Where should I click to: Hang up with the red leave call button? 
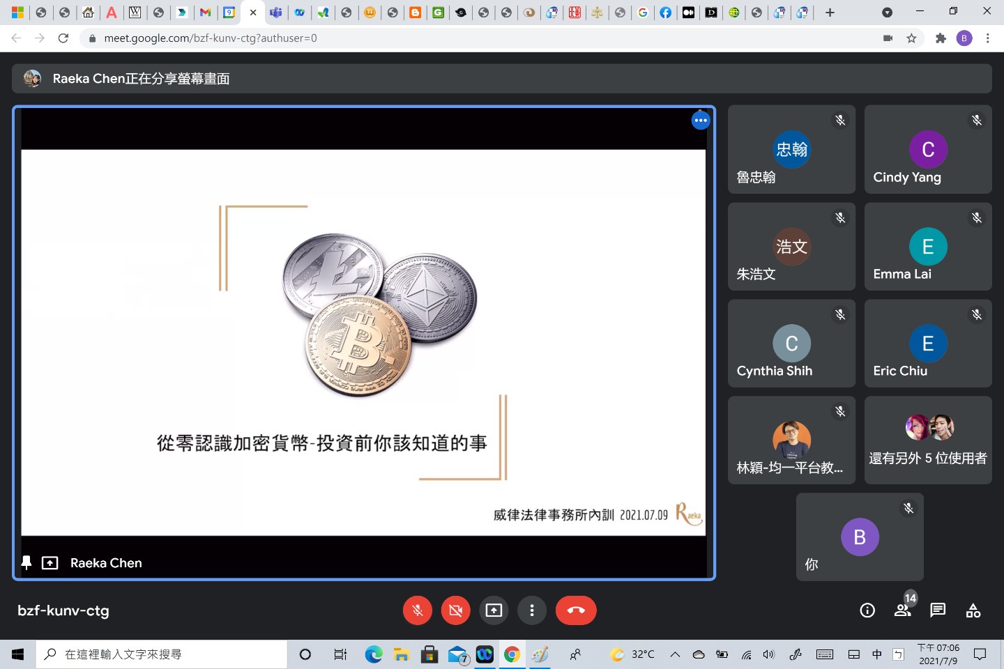point(576,610)
